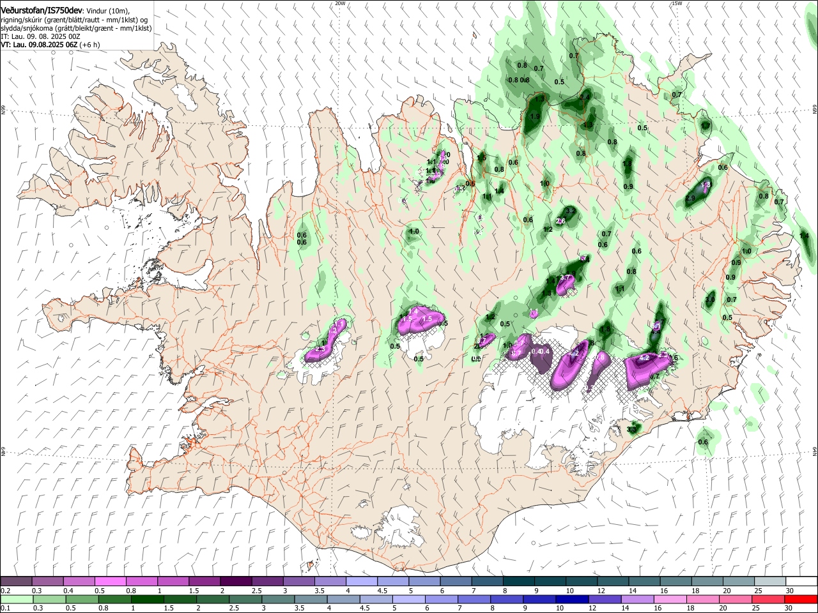818x613 pixels.
Task: Pick the periwinkle 6–7 rain scale swatch
Action: pos(442,600)
